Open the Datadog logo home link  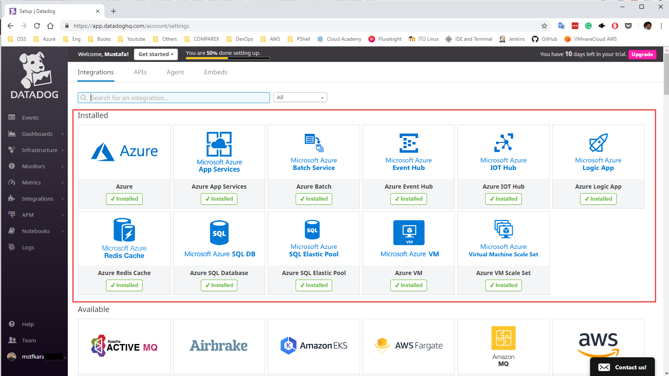point(35,76)
